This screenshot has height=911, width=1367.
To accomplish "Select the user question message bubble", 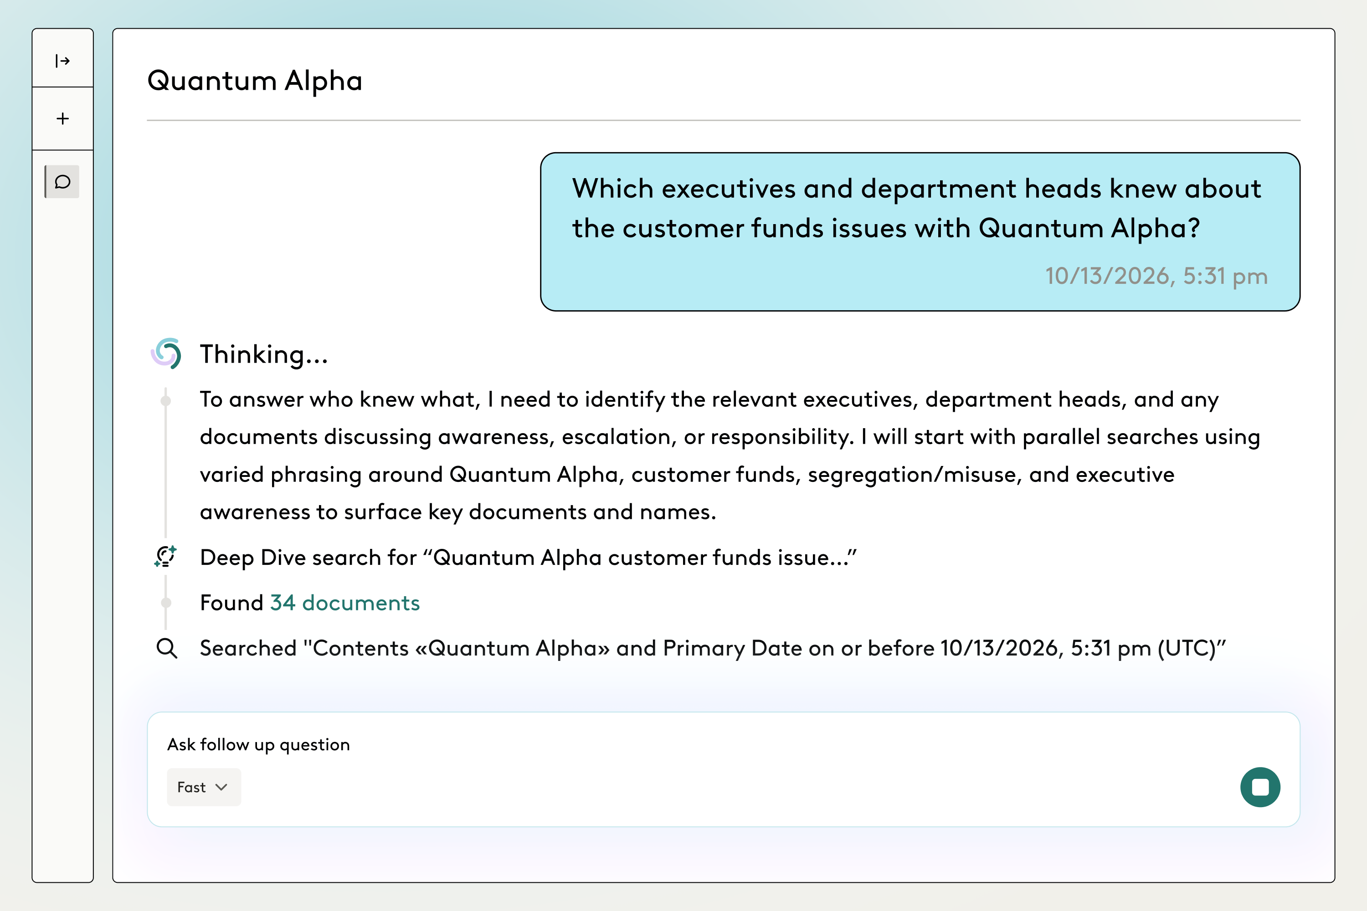I will click(x=920, y=232).
